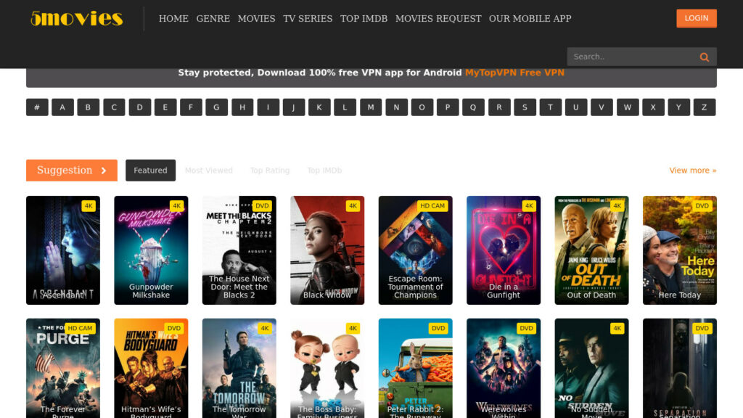Filter titles by letter P

click(x=448, y=107)
